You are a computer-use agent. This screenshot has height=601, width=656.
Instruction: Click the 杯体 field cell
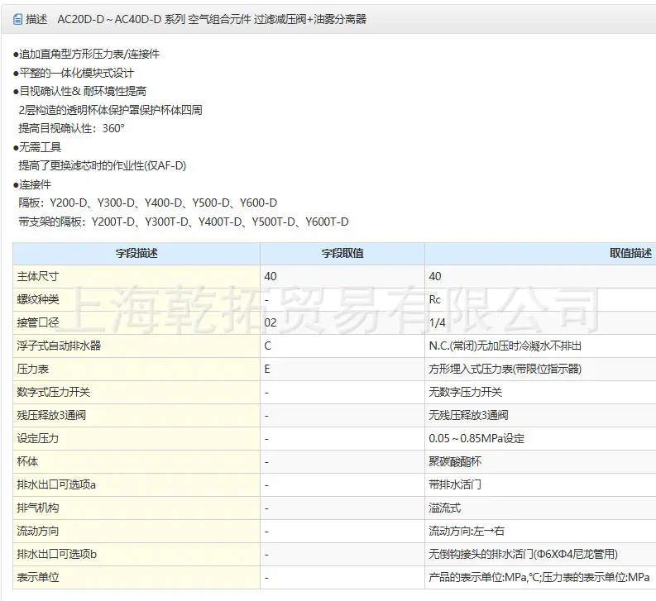point(136,461)
